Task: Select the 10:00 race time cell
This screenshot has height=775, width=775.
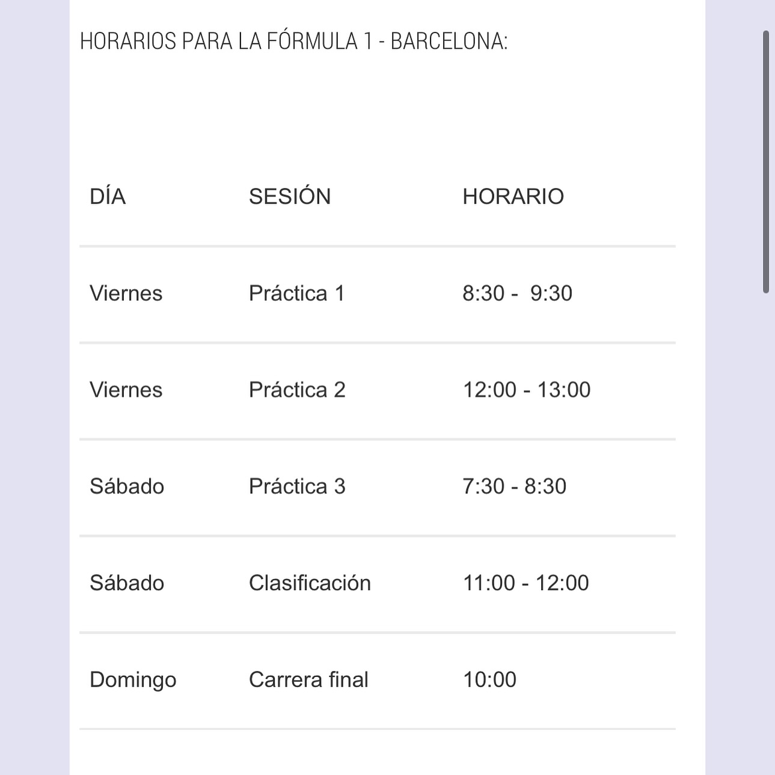Action: point(489,680)
